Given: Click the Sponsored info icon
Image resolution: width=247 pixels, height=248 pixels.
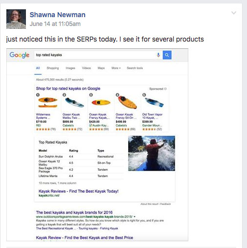Looking at the screenshot, I should tap(165, 89).
